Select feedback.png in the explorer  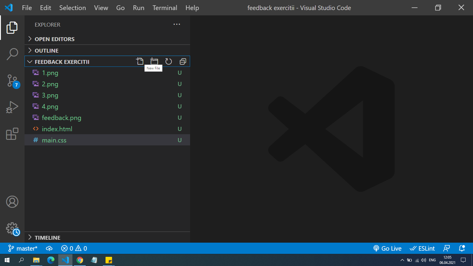[x=61, y=118]
